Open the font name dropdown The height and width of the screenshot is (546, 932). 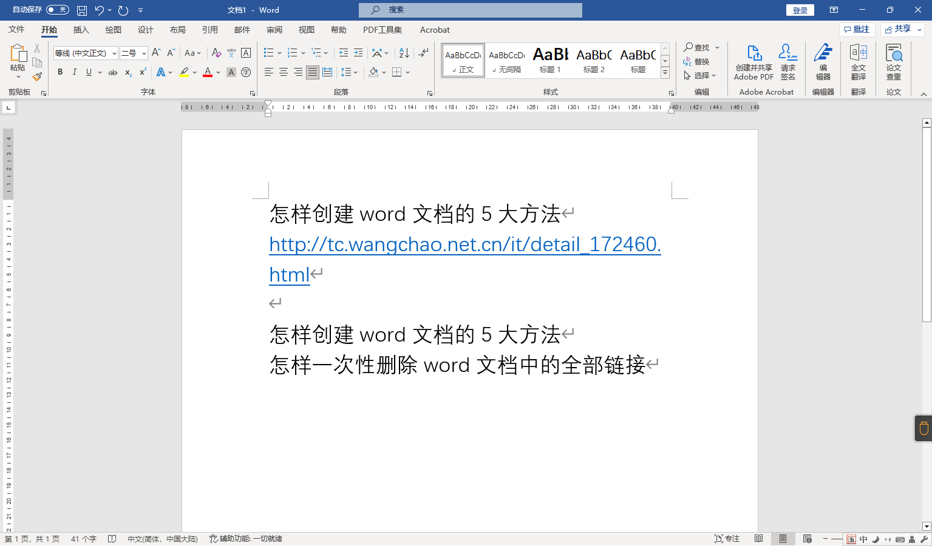coord(114,53)
